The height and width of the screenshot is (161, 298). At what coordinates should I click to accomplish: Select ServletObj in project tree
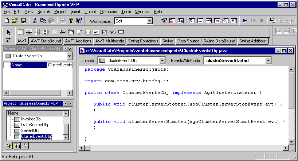30,131
